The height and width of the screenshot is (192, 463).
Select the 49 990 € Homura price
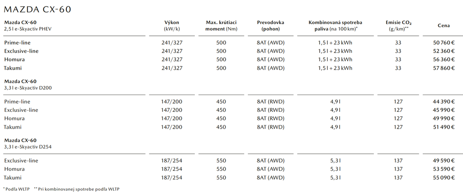pyautogui.click(x=444, y=119)
